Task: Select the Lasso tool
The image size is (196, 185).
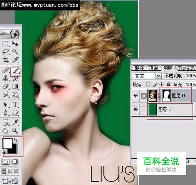Action: [5, 52]
